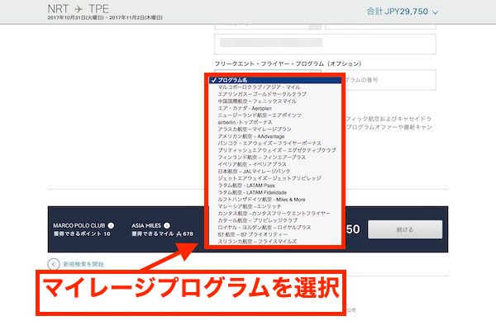Click the 獲得できるポイント 10 text
This screenshot has height=330, width=496.
click(82, 234)
